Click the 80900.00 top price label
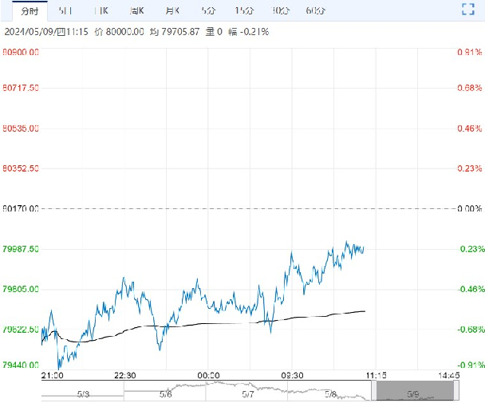Screen dimensions: 485x403 22,52
